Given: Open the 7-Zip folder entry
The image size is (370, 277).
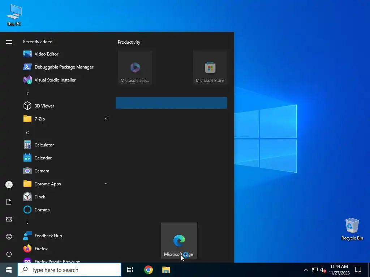Looking at the screenshot, I should 66,119.
